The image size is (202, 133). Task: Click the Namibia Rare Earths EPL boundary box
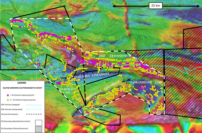pos(39,123)
